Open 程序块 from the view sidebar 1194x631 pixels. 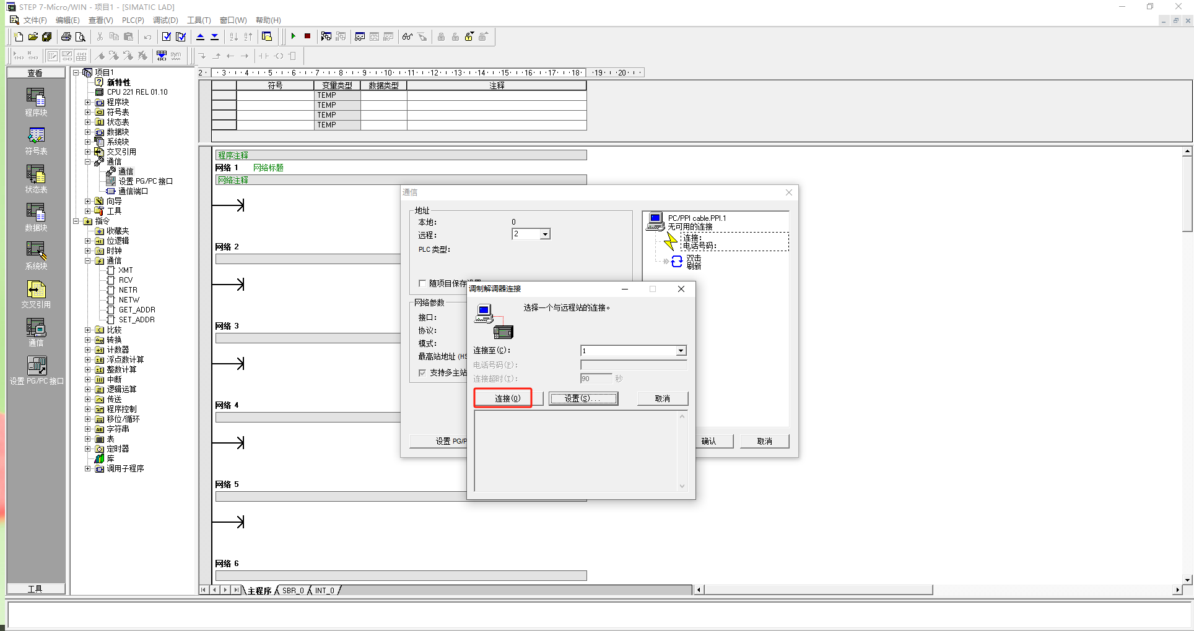36,102
